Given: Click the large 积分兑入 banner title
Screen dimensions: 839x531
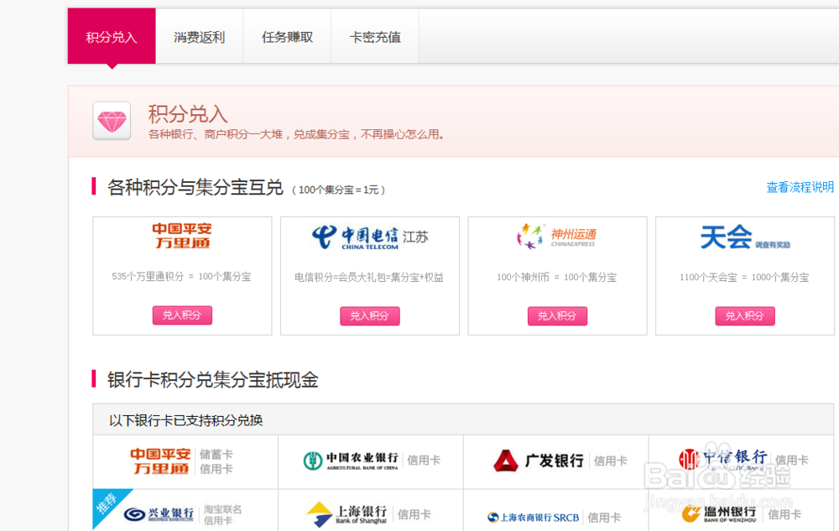Looking at the screenshot, I should [x=188, y=114].
